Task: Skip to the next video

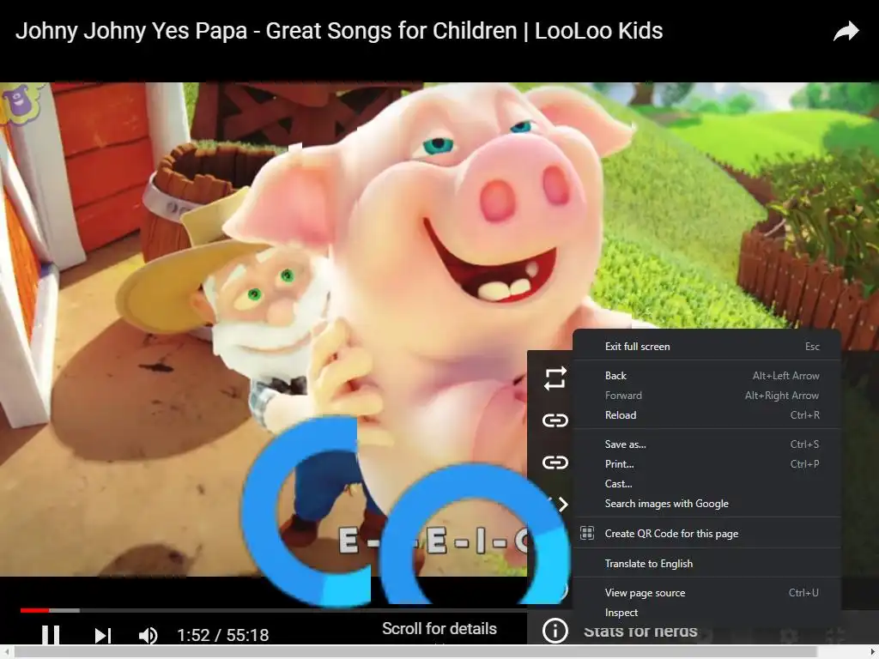Action: pos(103,635)
